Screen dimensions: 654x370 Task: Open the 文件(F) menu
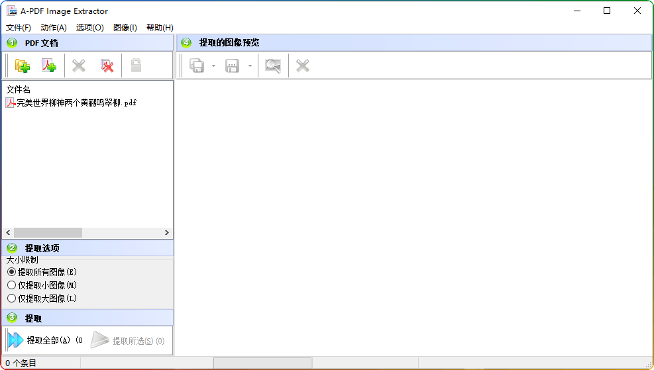[19, 28]
